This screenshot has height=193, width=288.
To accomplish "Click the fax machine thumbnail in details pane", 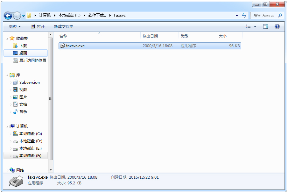I will coord(16,181).
